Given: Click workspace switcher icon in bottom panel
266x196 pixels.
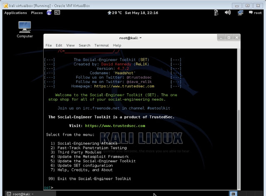Looking at the screenshot, I should [x=233, y=194].
